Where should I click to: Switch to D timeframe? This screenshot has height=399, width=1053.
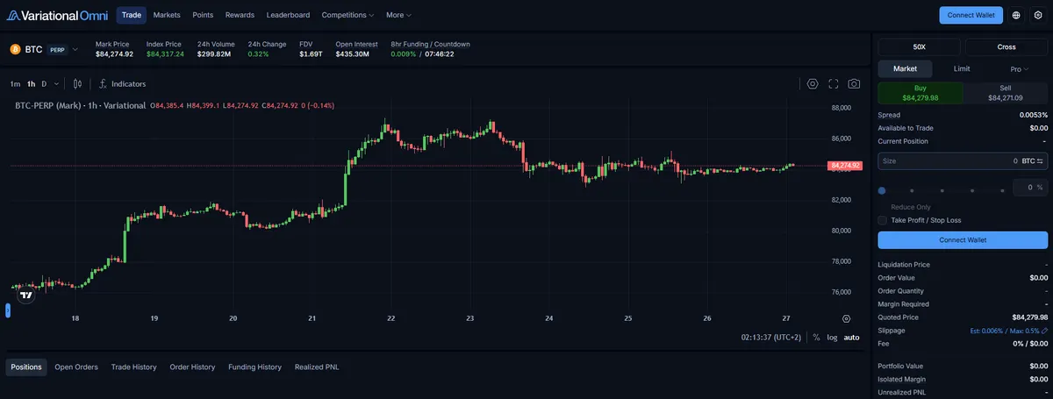(44, 83)
